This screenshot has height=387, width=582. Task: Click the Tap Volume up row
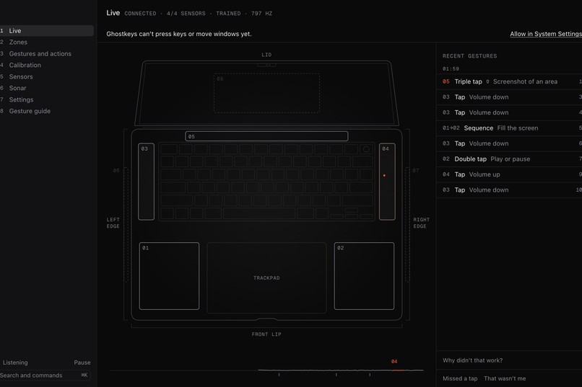pyautogui.click(x=509, y=174)
